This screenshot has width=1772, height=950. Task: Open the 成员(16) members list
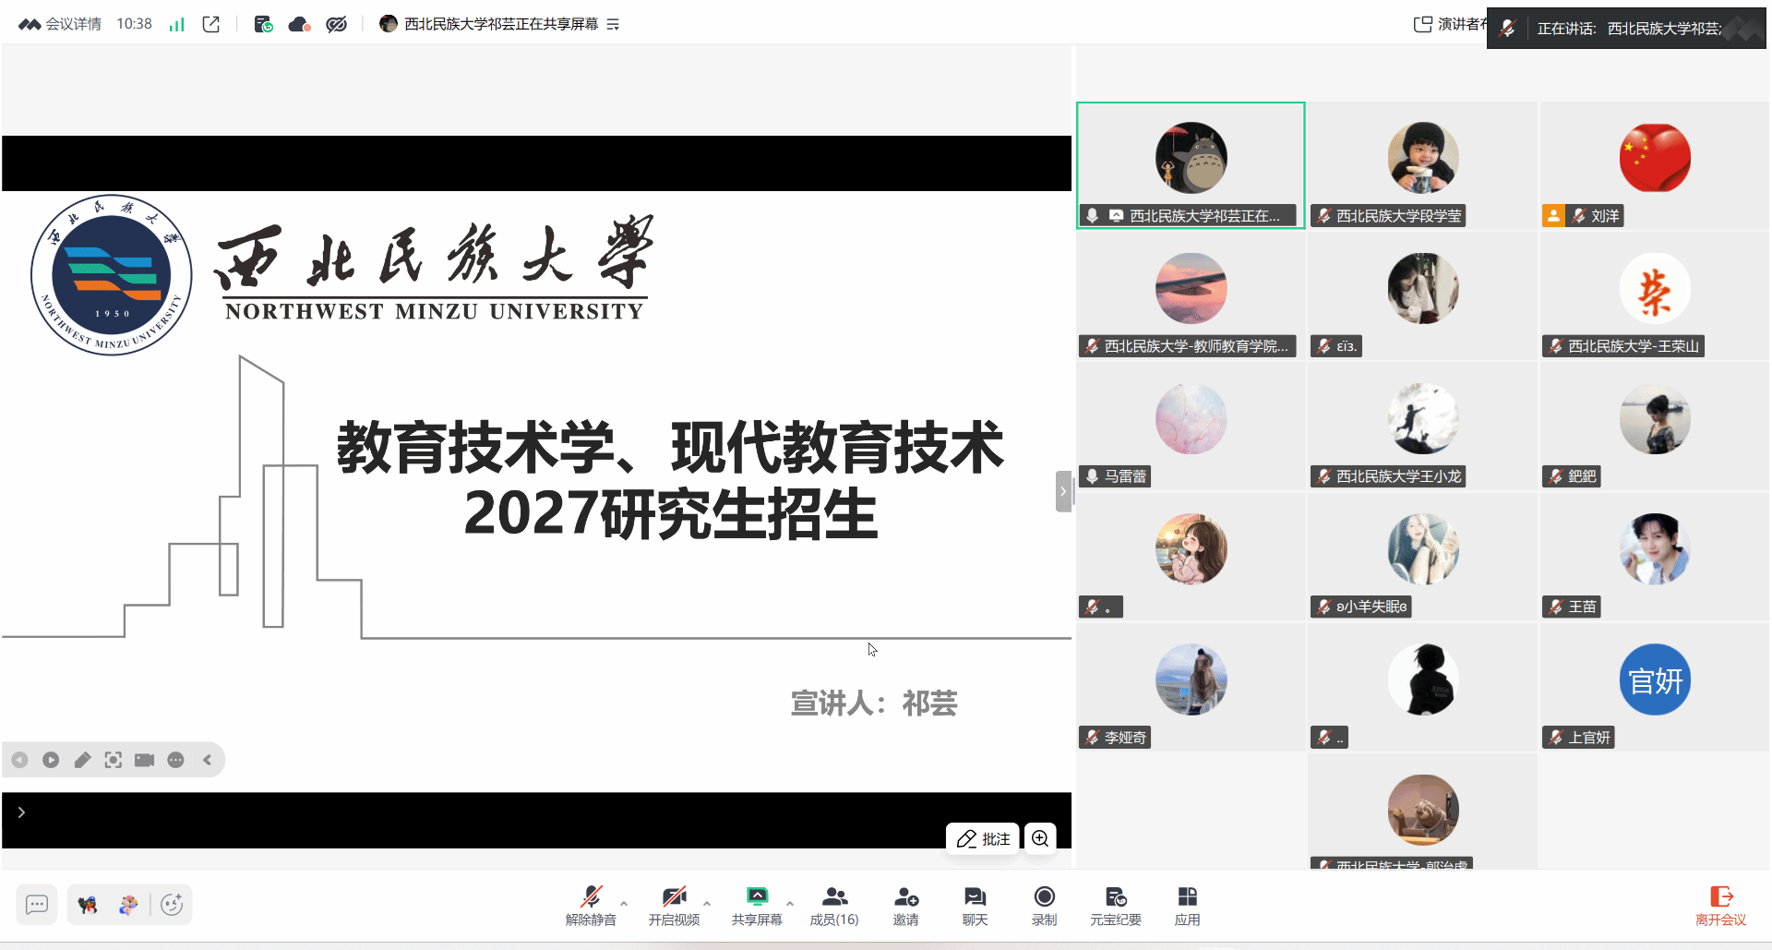click(834, 906)
